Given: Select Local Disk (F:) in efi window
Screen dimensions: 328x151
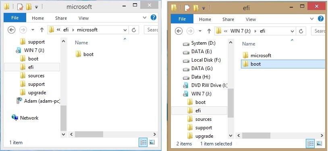Looking at the screenshot, I should [x=201, y=60].
